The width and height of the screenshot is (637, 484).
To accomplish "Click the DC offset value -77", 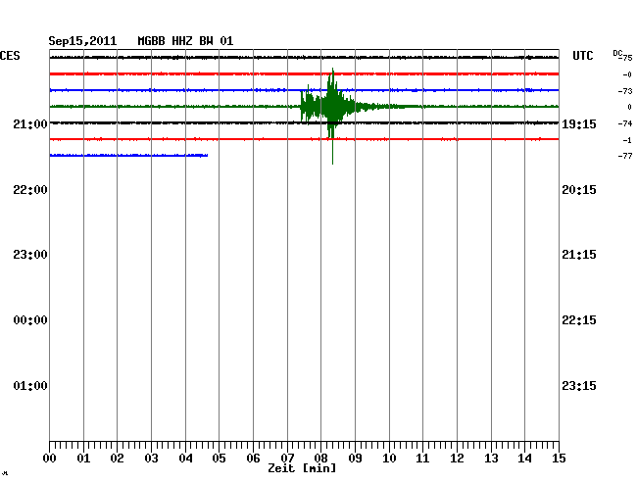I will pos(625,156).
